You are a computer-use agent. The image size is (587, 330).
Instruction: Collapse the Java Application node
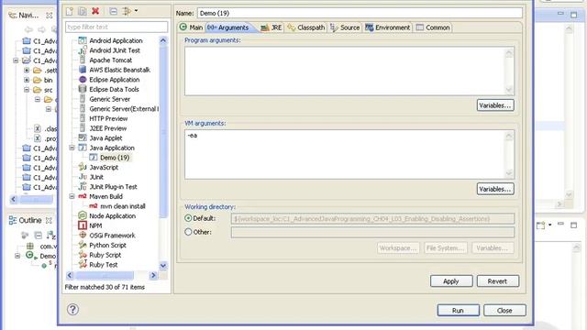point(72,148)
